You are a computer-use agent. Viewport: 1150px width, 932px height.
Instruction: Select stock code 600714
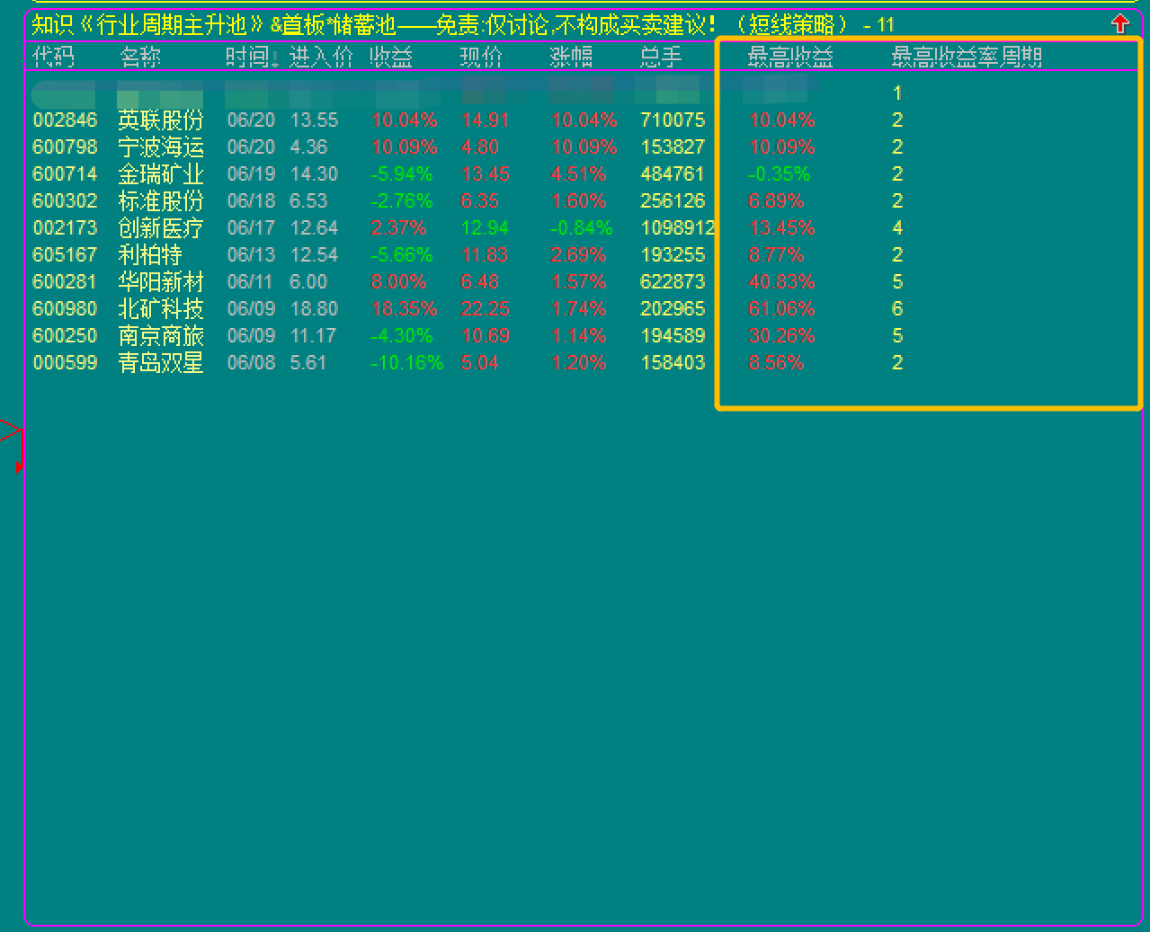click(x=65, y=174)
